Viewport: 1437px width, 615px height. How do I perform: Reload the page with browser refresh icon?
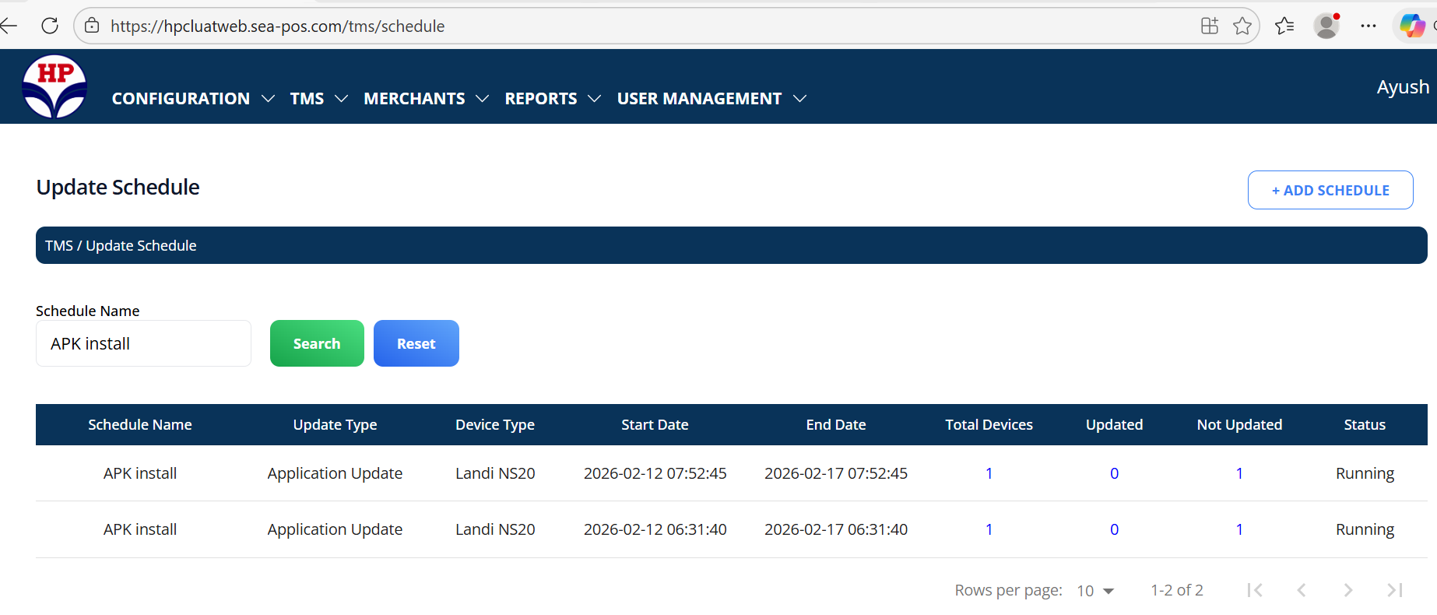(50, 26)
